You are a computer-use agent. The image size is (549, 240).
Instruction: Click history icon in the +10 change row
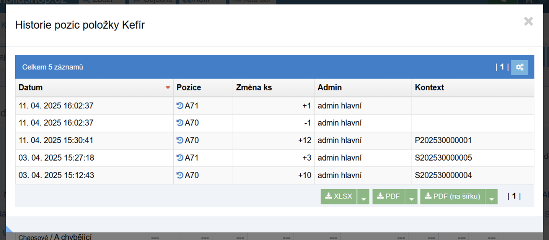180,175
